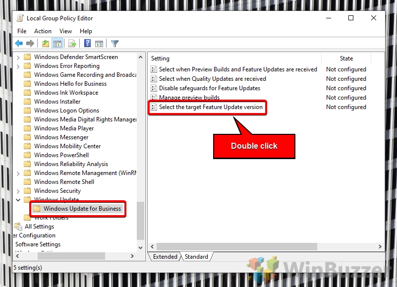Select Windows Ink Workspace tree item
The width and height of the screenshot is (397, 287).
(x=66, y=93)
